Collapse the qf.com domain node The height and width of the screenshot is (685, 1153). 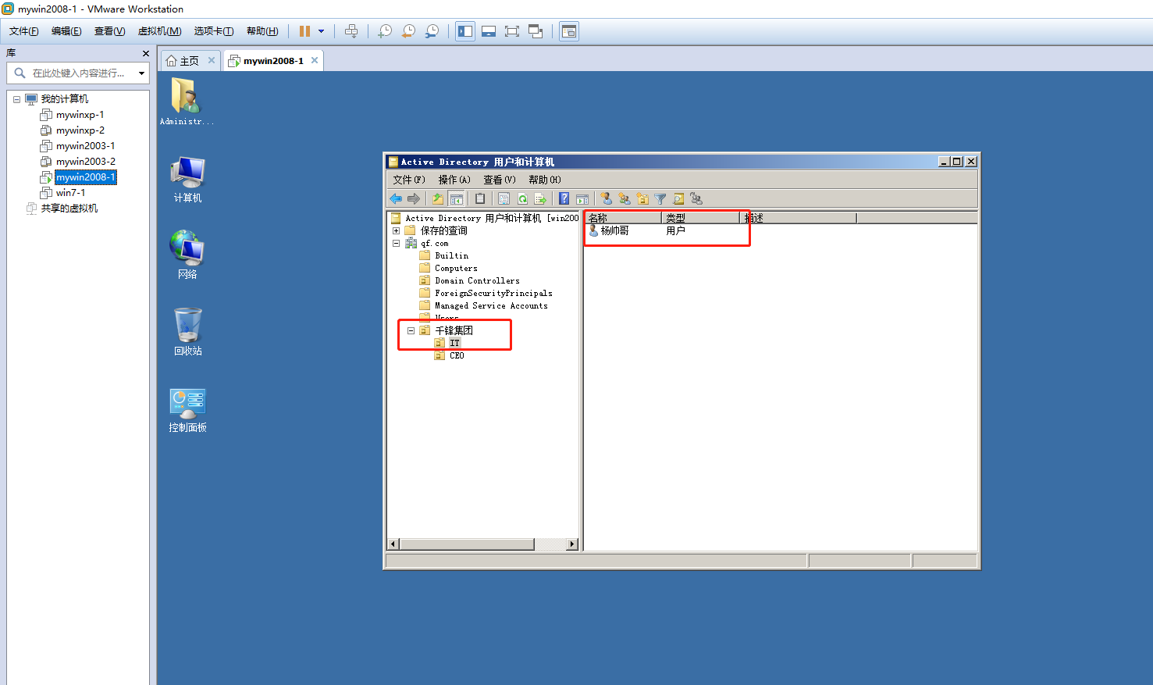tap(396, 243)
